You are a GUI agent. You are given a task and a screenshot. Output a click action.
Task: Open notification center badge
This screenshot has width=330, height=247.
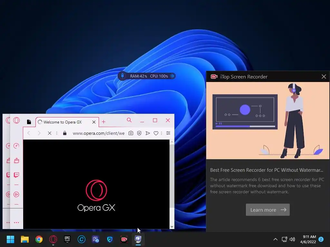[321, 239]
